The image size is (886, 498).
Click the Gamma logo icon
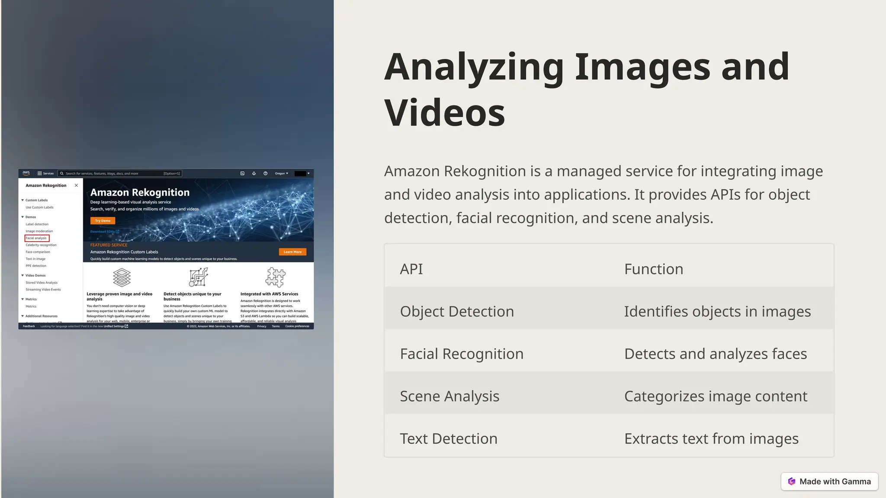tap(792, 482)
